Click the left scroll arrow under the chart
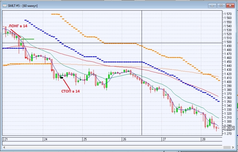The width and height of the screenshot is (238, 152). click(x=4, y=147)
